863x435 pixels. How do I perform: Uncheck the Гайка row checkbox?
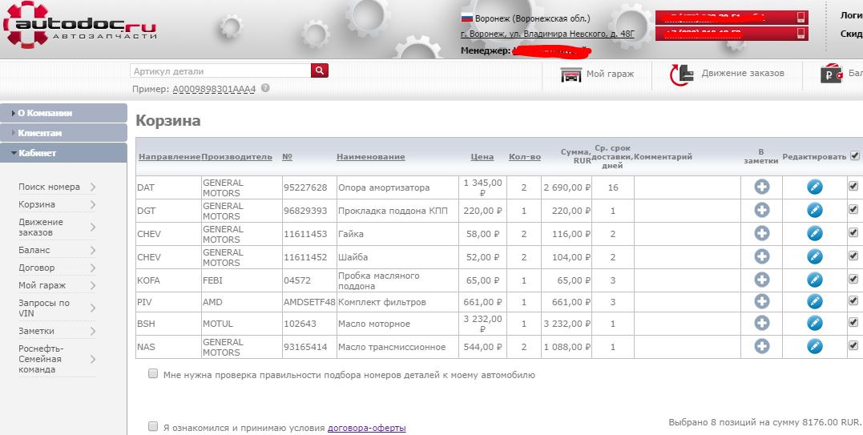853,232
